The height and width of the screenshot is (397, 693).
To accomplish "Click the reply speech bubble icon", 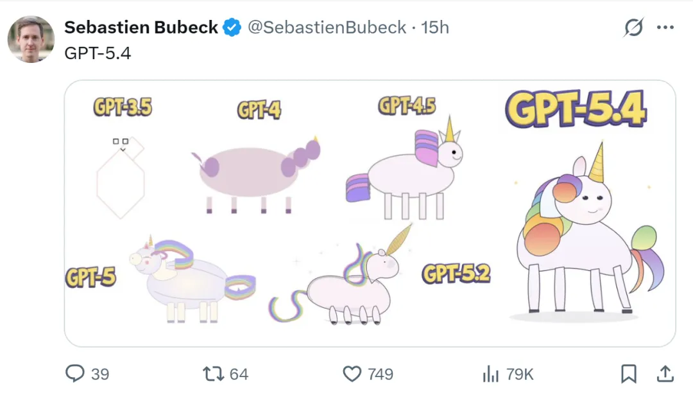I will [75, 374].
